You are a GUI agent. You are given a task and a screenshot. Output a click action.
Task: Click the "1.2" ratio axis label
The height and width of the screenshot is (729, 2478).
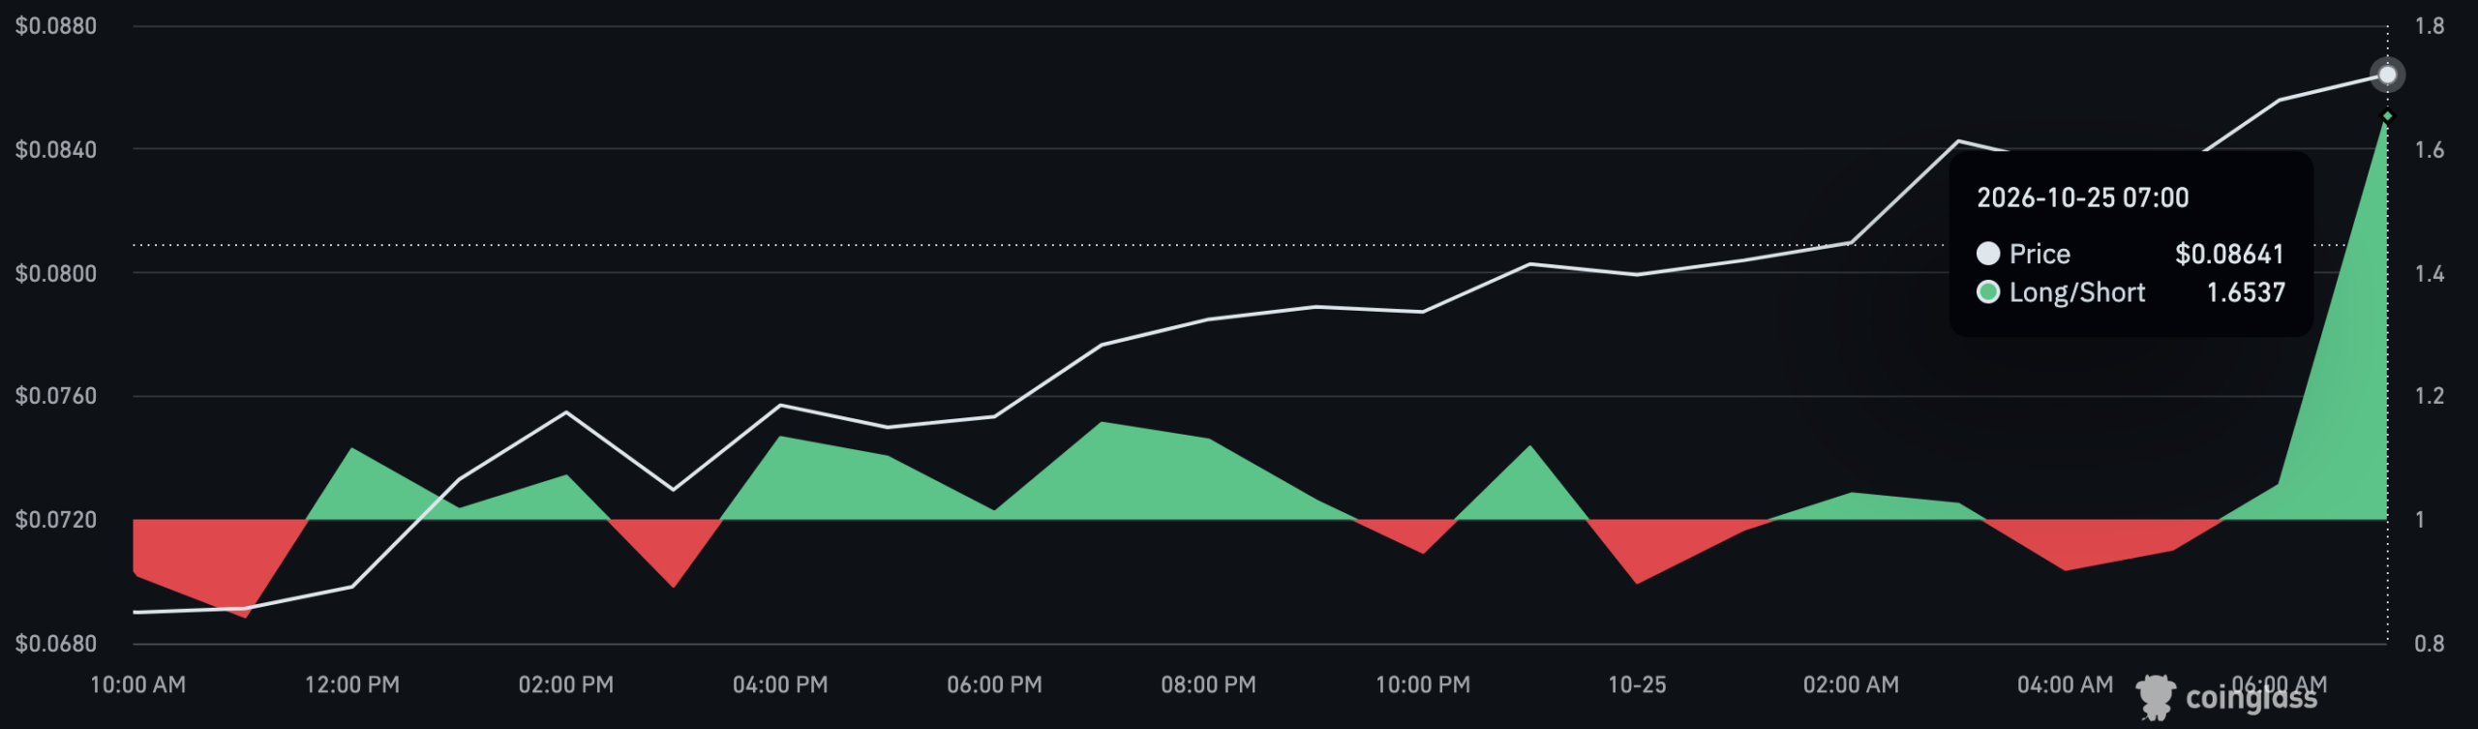point(2430,396)
